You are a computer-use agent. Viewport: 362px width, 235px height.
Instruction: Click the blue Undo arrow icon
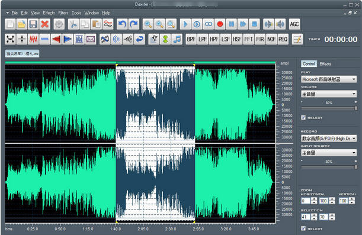pos(122,24)
